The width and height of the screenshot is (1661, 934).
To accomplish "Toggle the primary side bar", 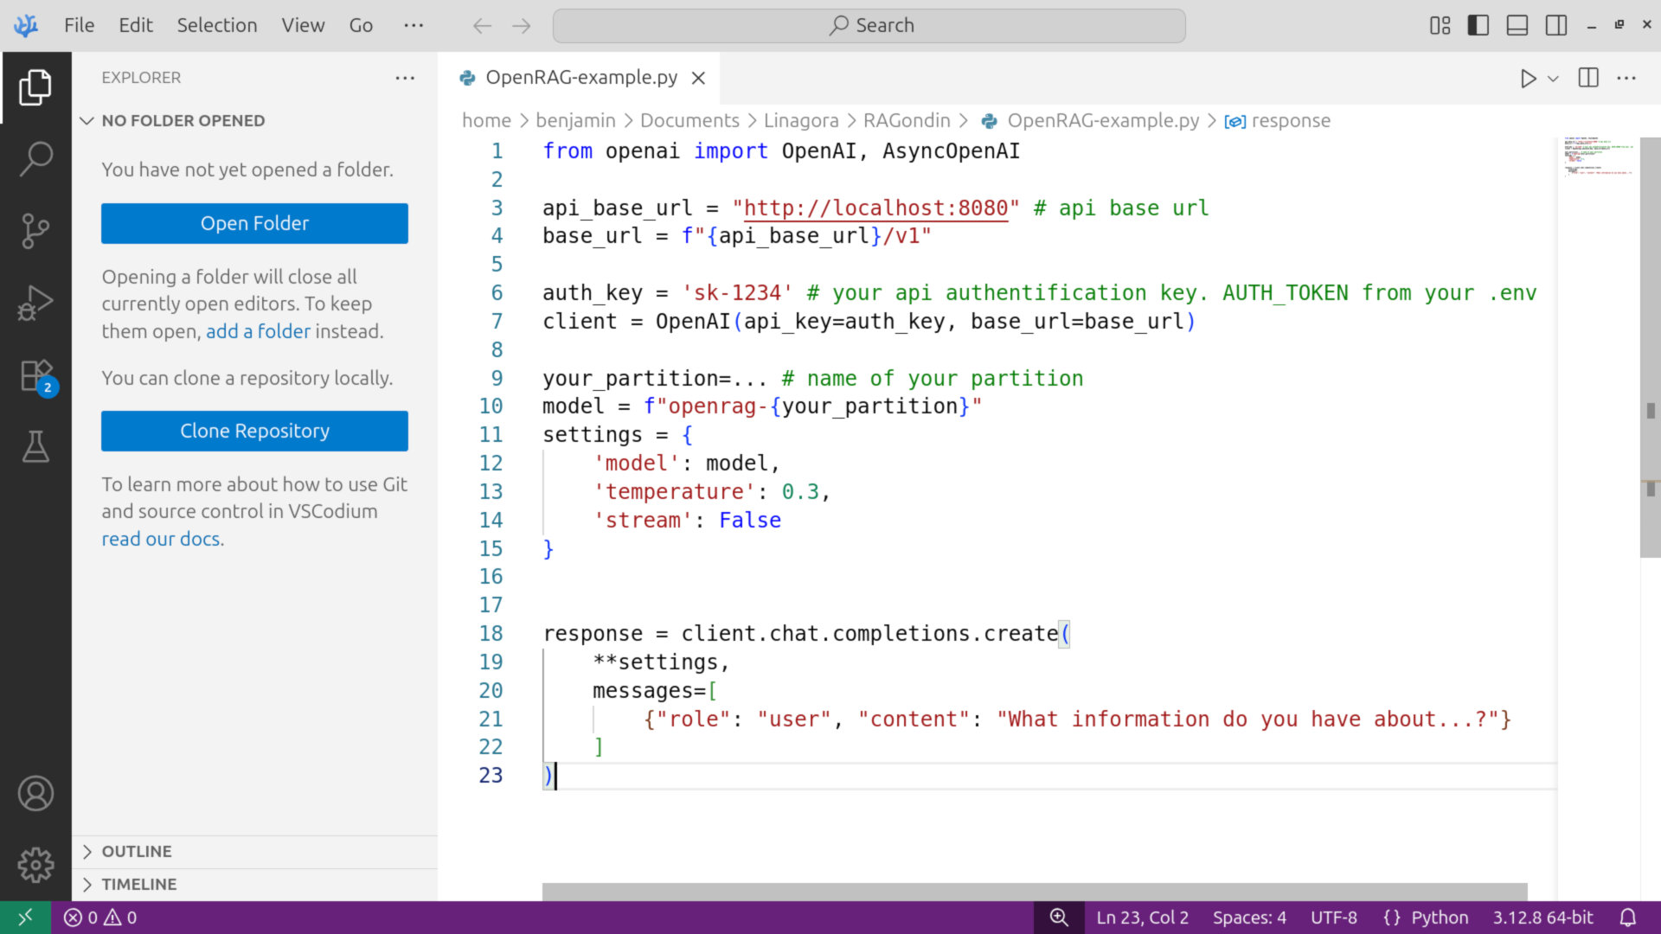I will (1478, 26).
